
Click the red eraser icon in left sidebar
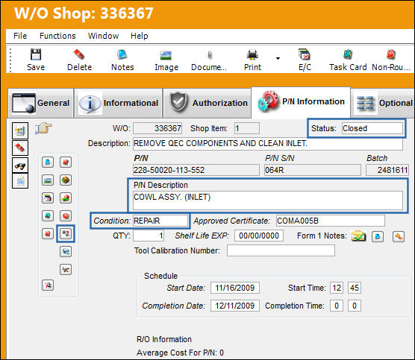click(x=20, y=148)
